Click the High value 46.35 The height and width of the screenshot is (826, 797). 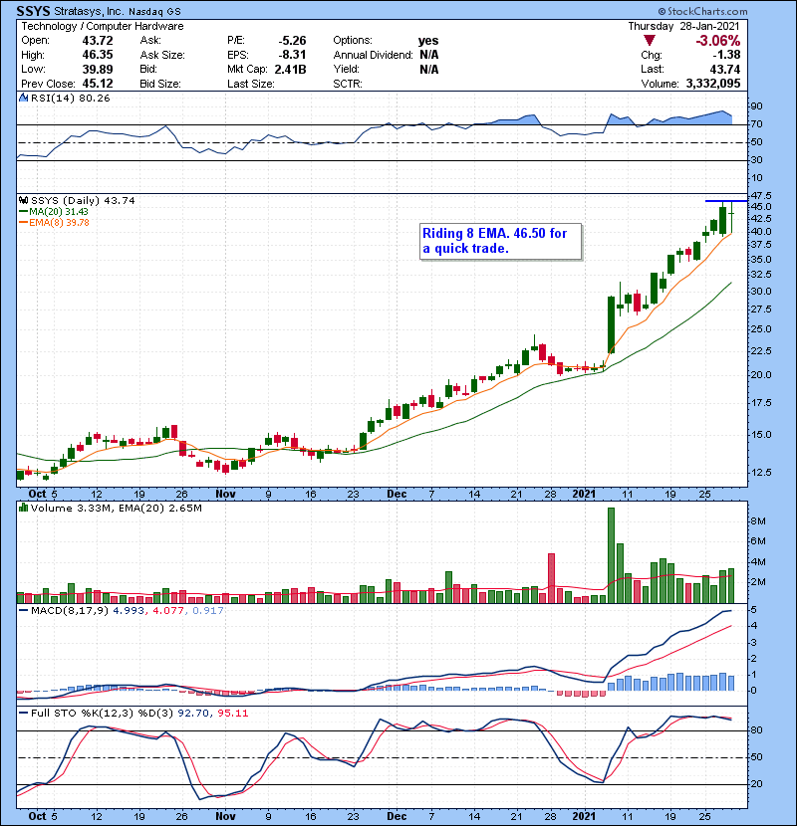pos(98,55)
